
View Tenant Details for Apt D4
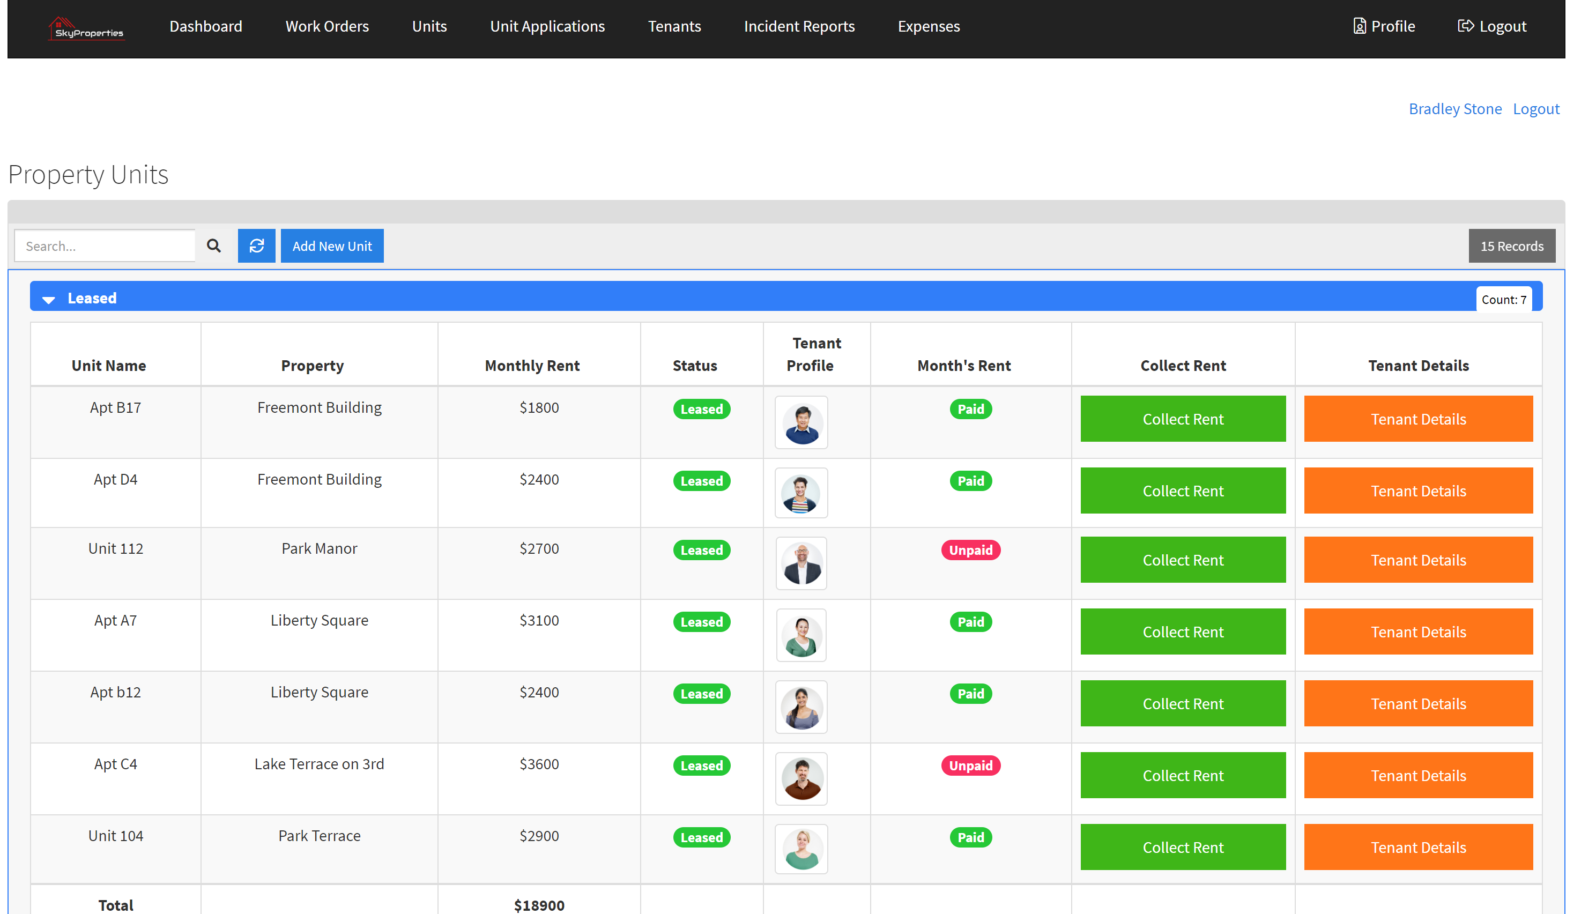click(x=1418, y=491)
